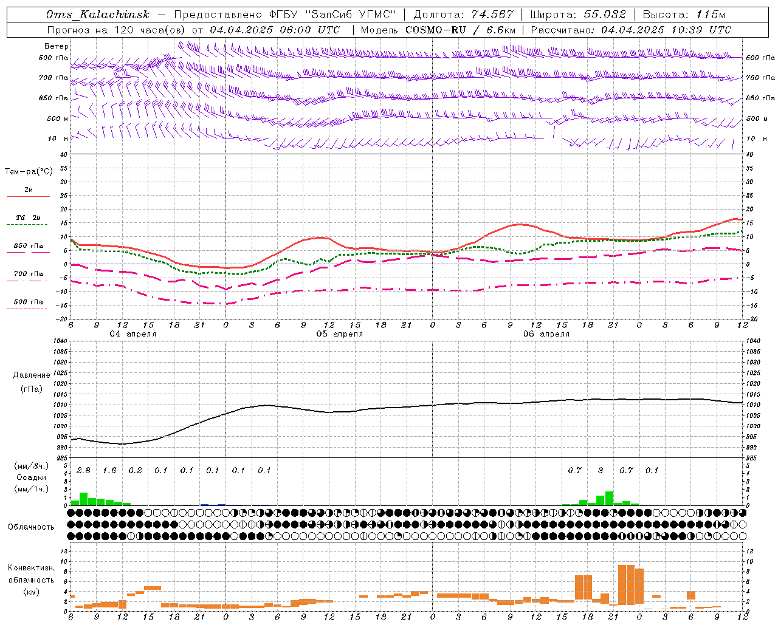The height and width of the screenshot is (622, 778).
Task: Click the 3 precipitation total
Action: coord(601,471)
